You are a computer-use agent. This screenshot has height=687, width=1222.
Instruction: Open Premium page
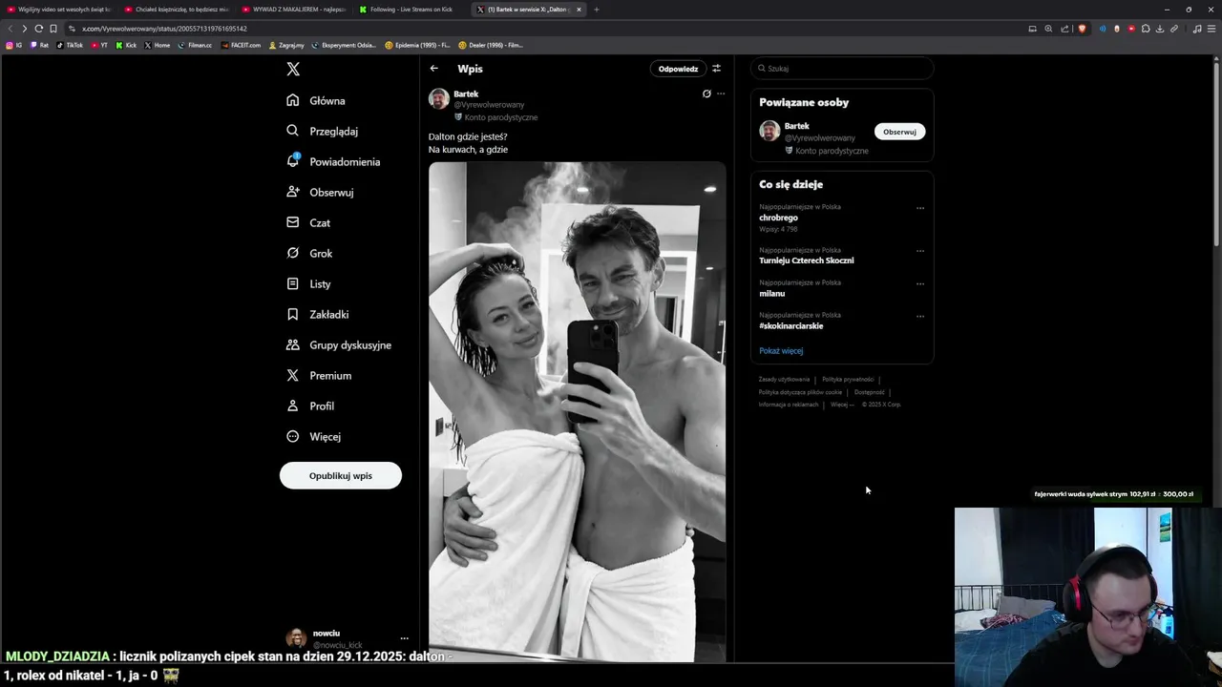(x=319, y=375)
